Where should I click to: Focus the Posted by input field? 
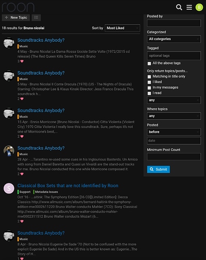coord(174,23)
